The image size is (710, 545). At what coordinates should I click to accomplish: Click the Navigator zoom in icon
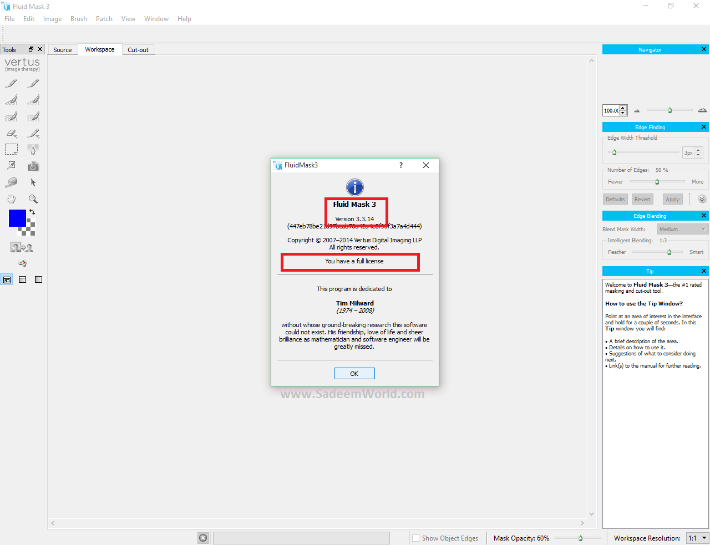pos(702,110)
